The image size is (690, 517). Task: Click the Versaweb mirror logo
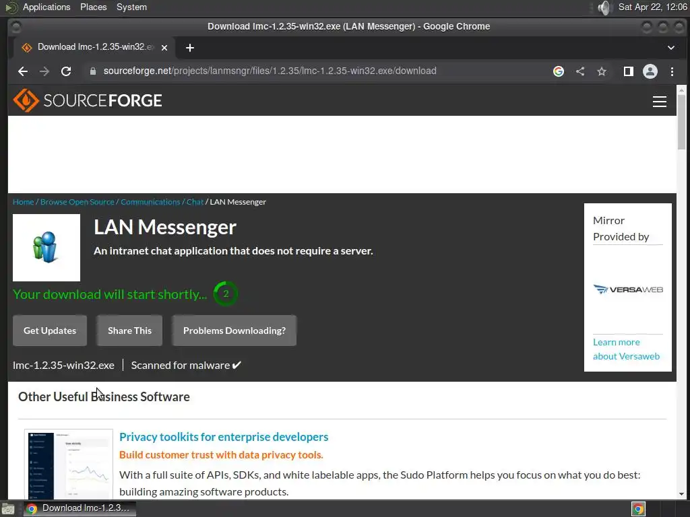(628, 289)
